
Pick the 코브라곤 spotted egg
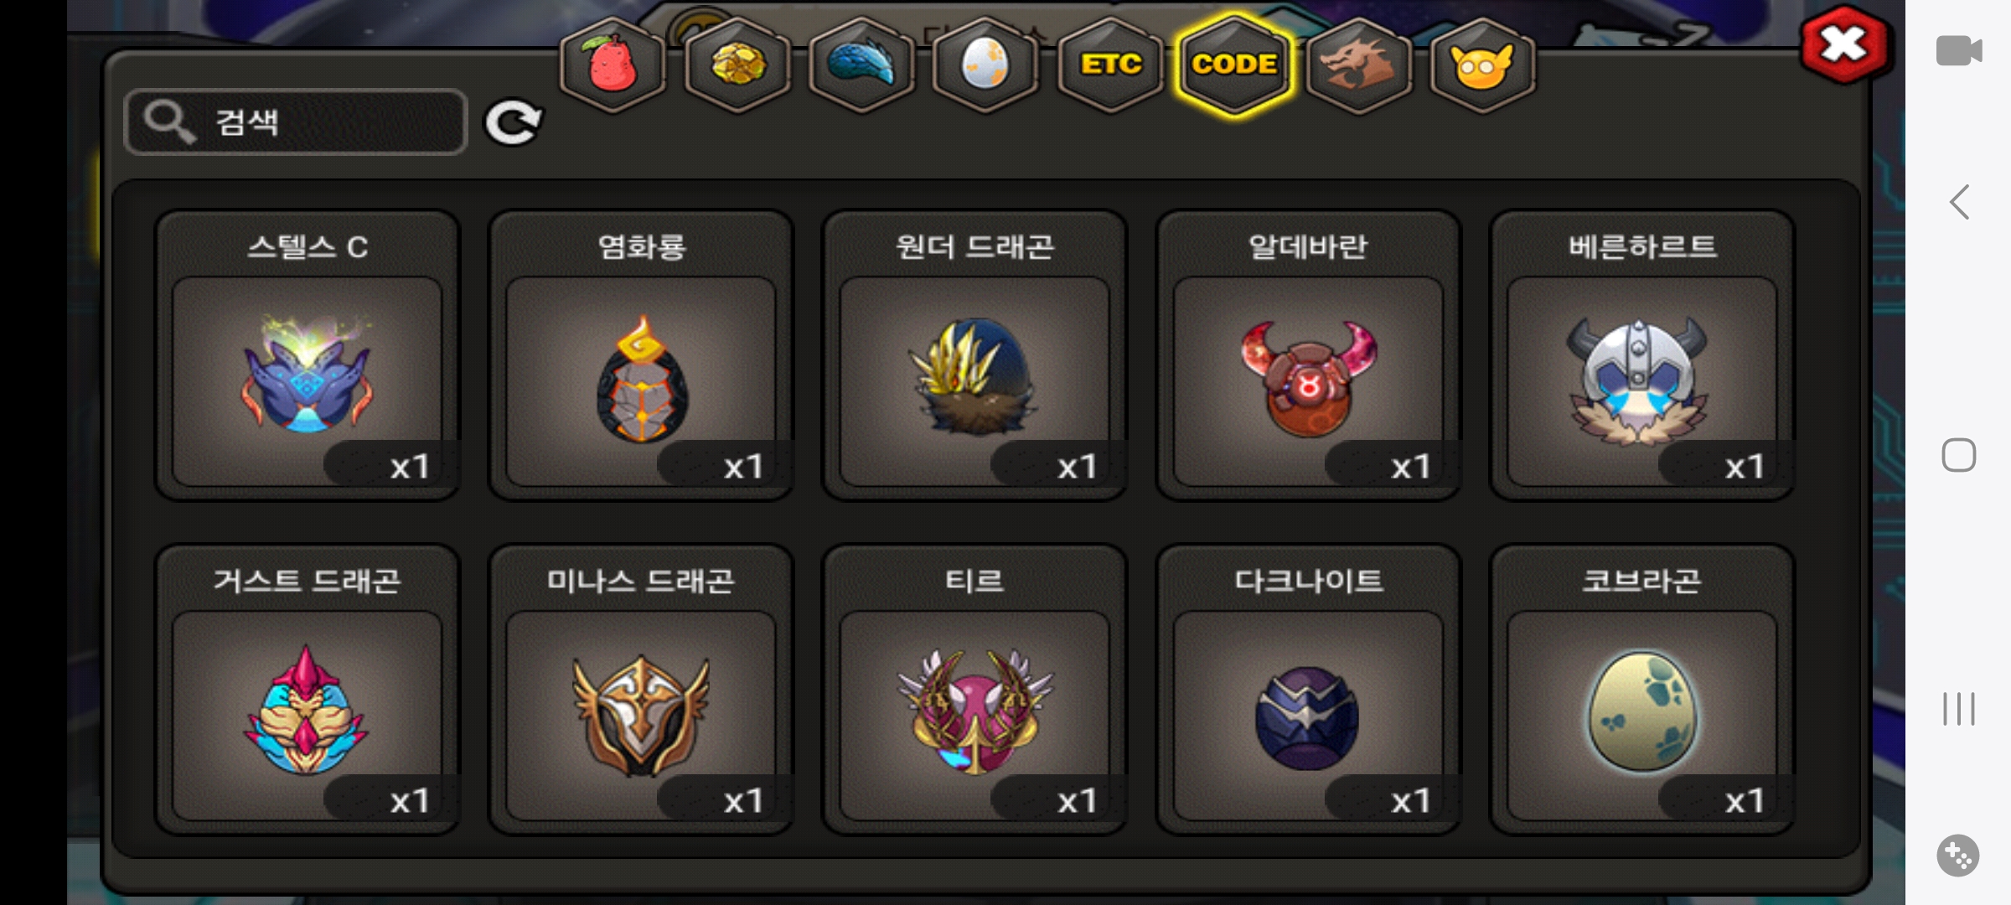[x=1641, y=690]
